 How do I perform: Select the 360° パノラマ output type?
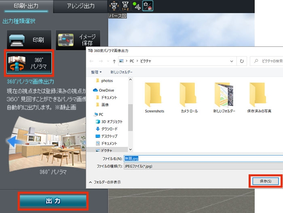click(29, 63)
